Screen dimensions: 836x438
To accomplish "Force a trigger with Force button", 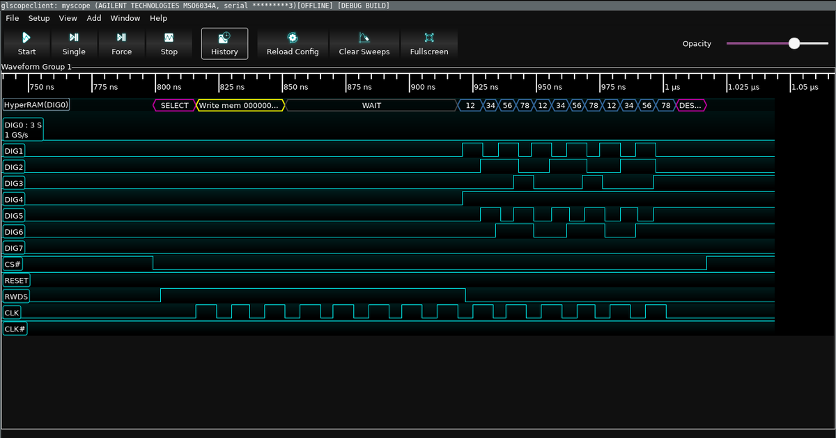I will click(x=121, y=43).
